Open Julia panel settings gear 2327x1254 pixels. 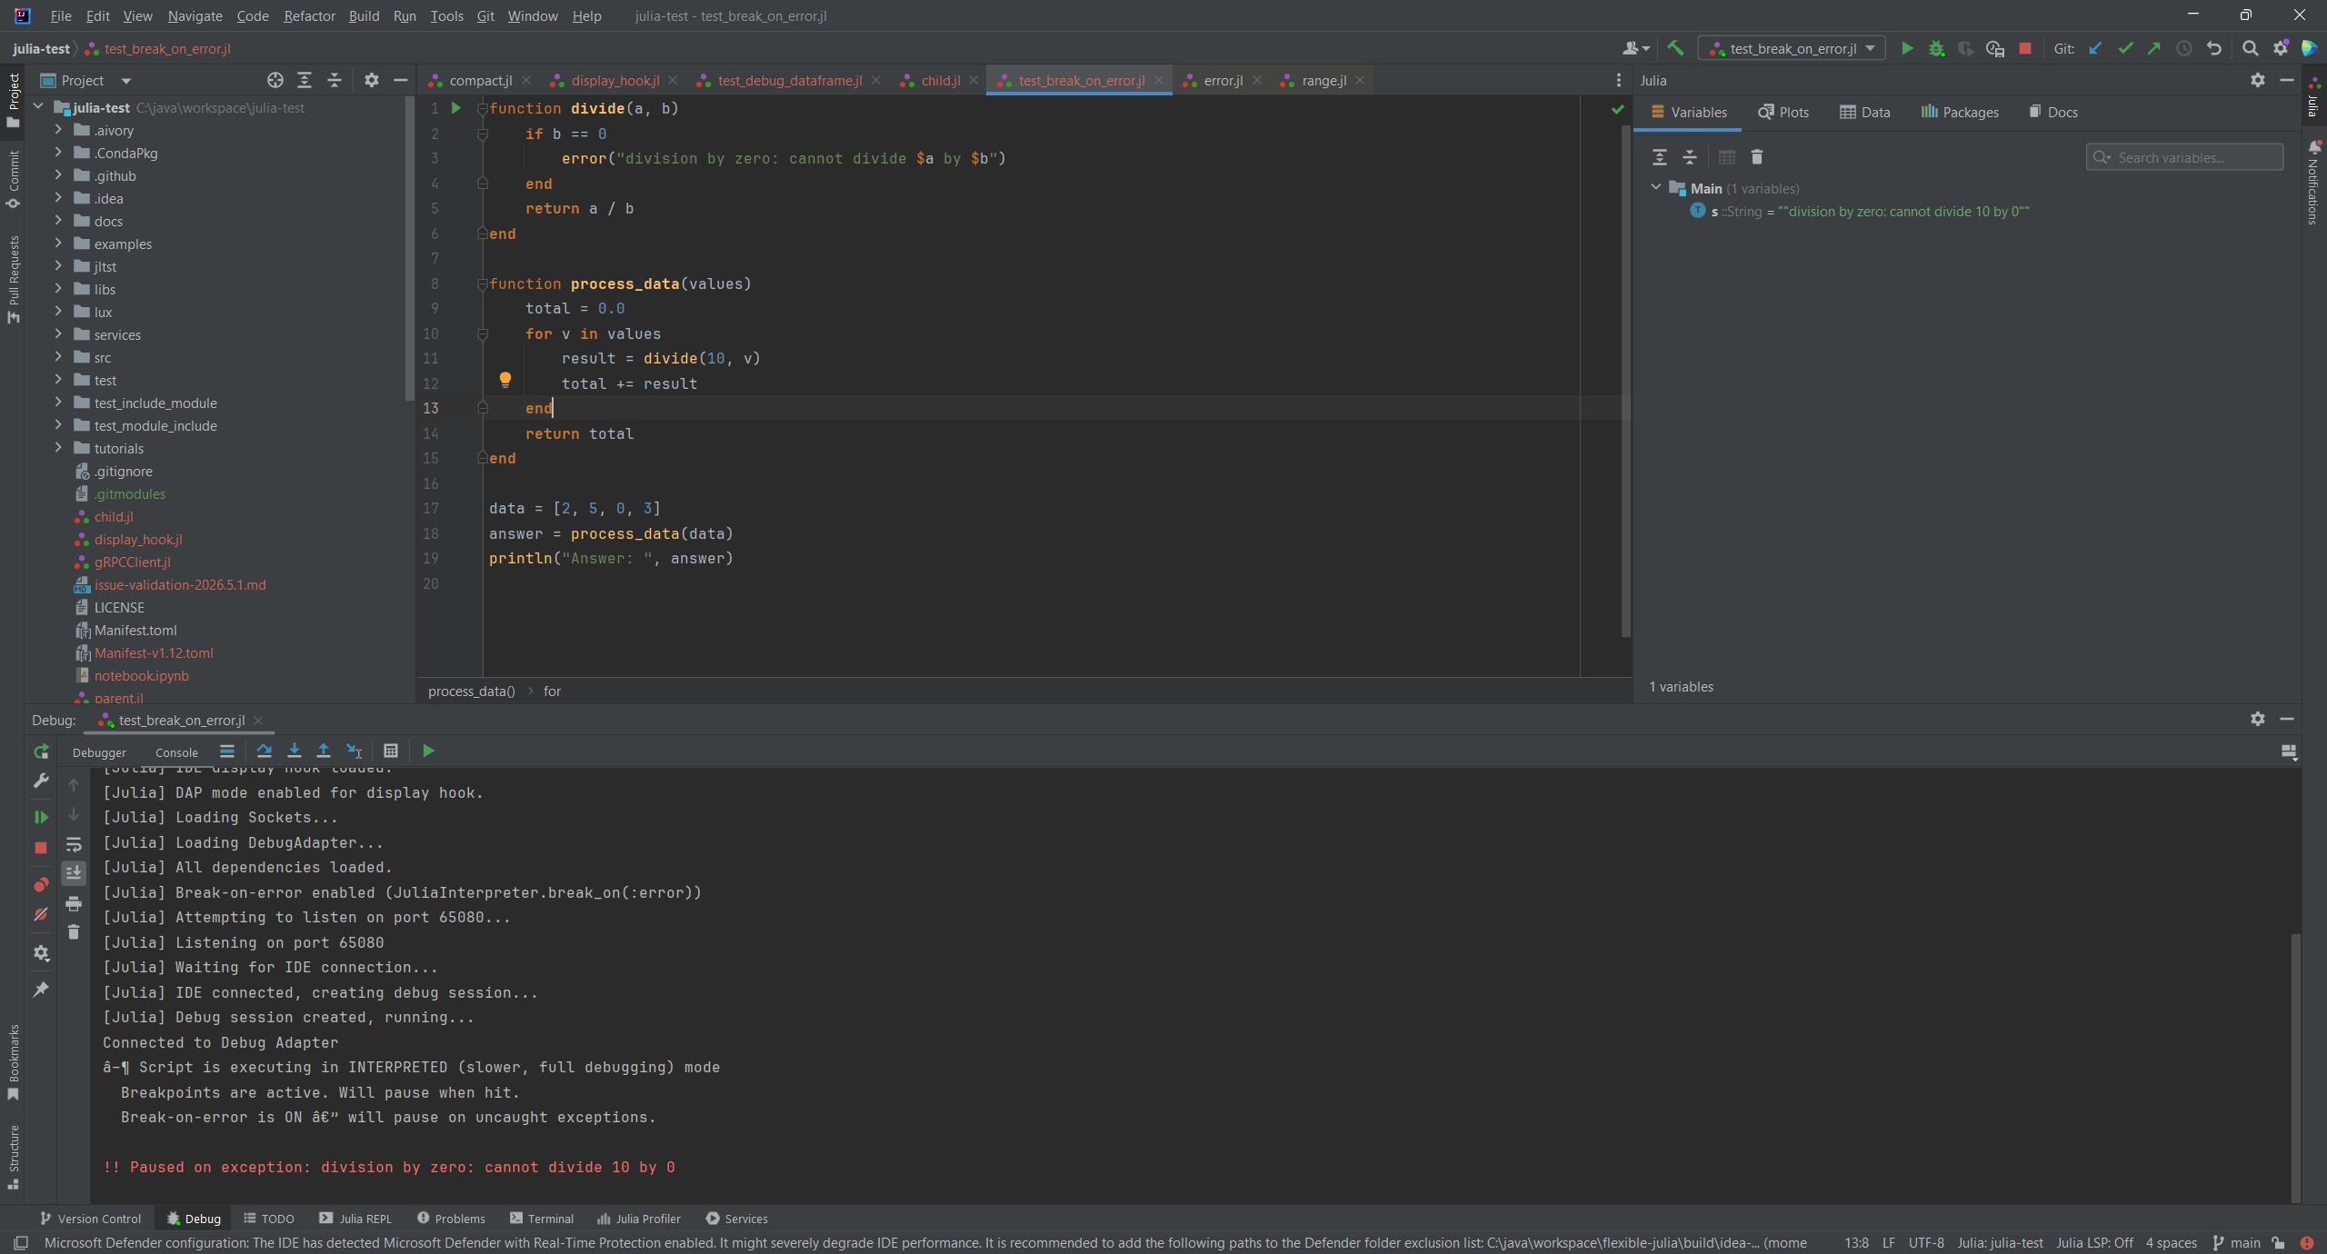tap(2258, 80)
